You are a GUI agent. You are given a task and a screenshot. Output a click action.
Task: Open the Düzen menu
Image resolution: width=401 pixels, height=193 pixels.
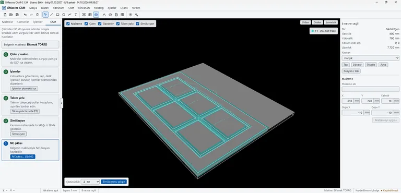point(45,8)
